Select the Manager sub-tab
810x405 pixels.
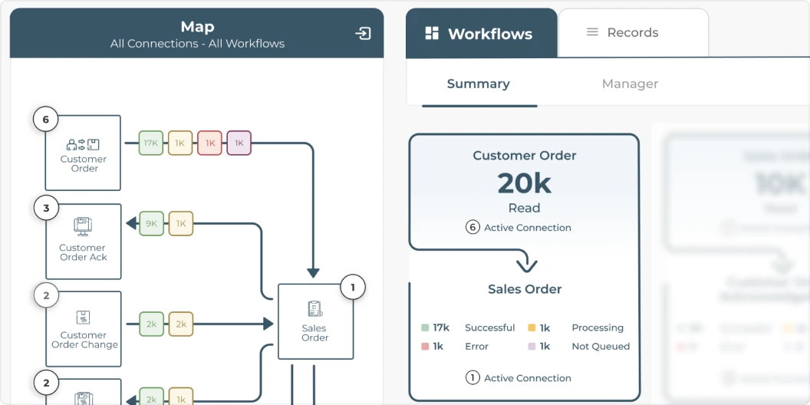click(631, 84)
